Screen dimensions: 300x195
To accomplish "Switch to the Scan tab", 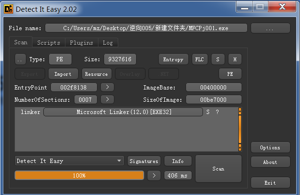I will [21, 42].
